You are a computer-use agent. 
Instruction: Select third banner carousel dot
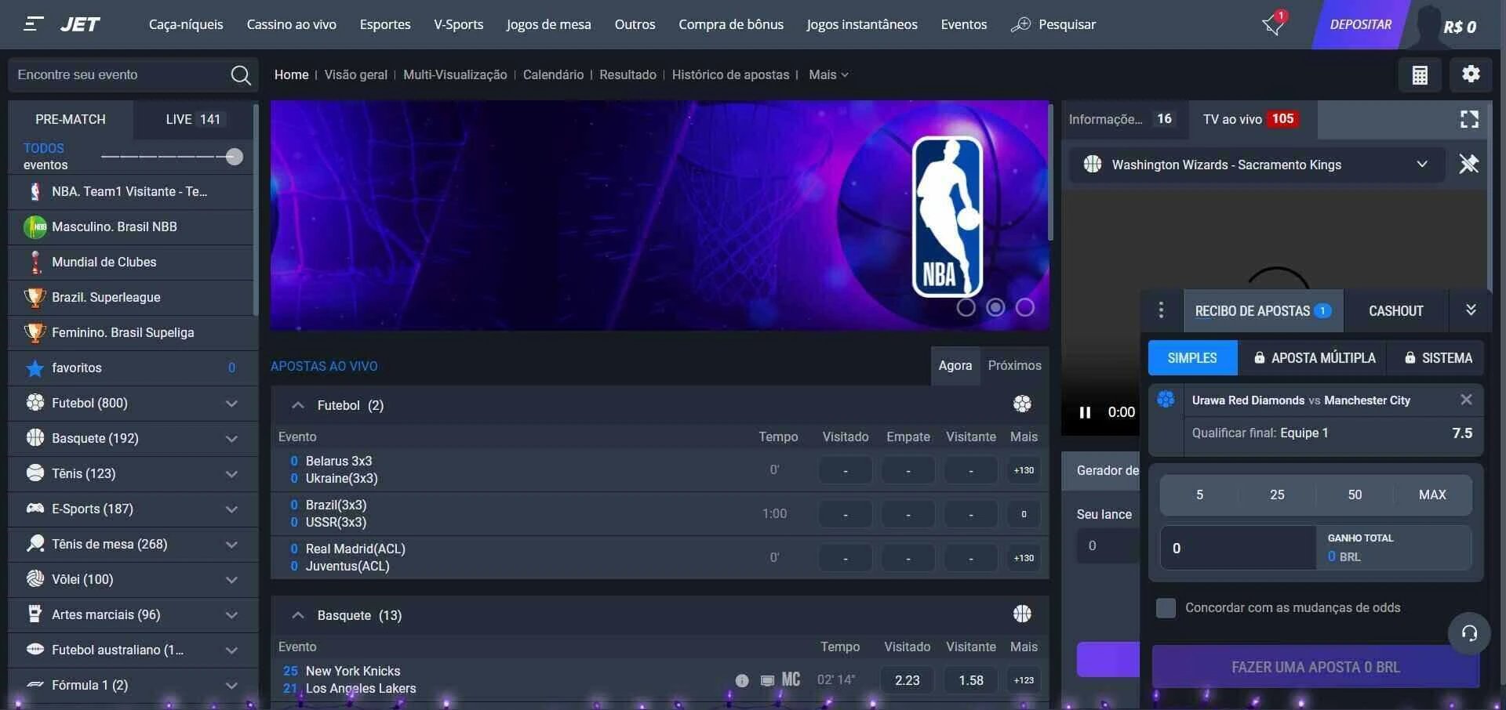coord(1025,307)
